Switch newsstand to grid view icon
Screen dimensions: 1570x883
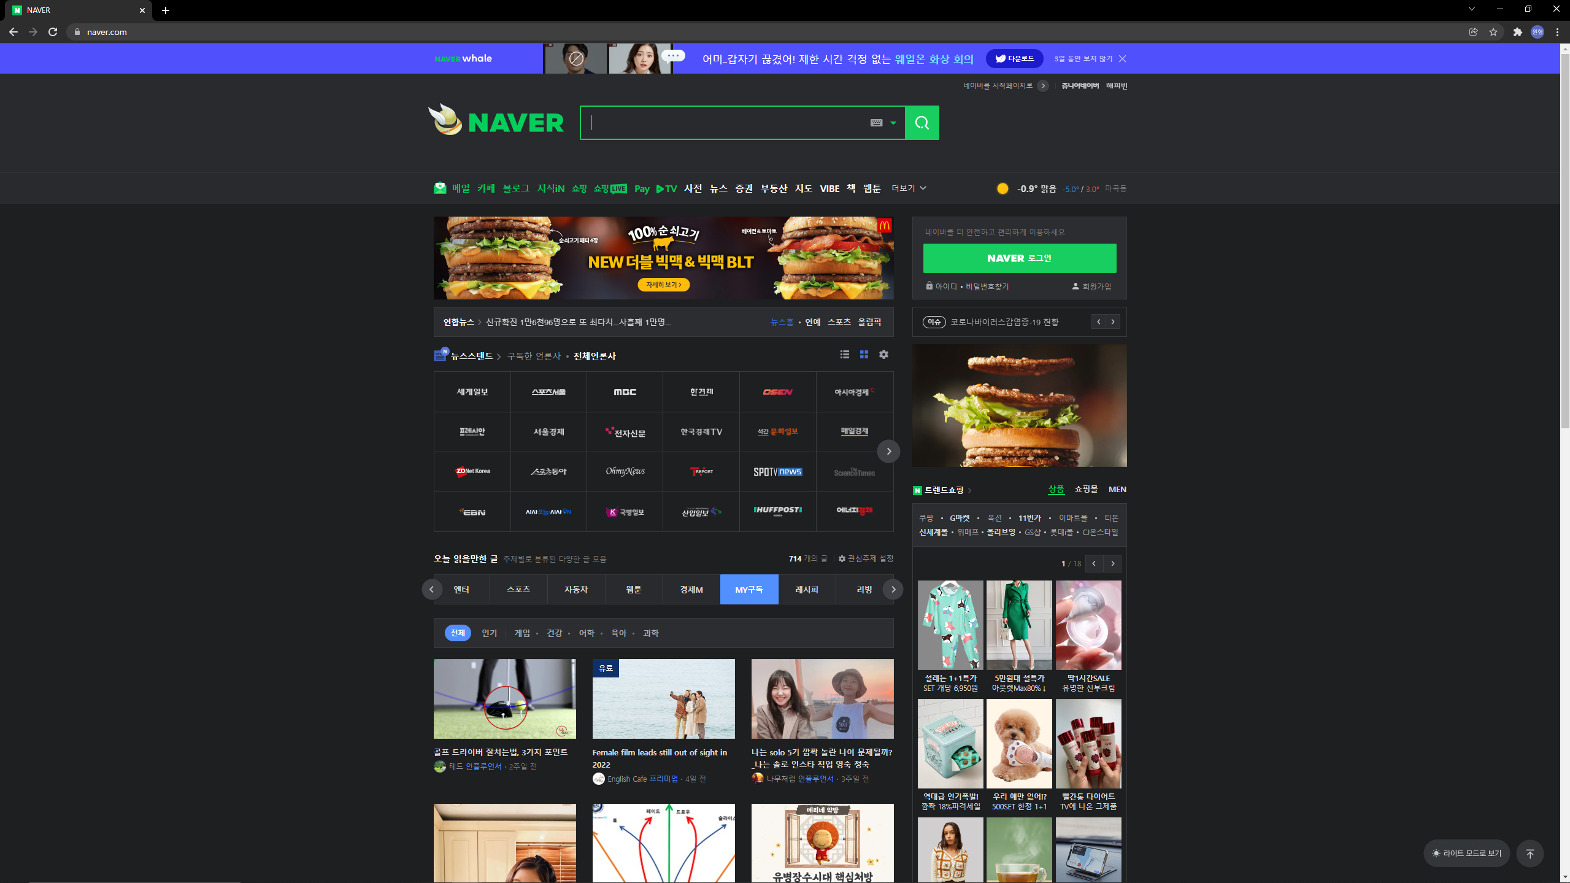[x=864, y=355]
